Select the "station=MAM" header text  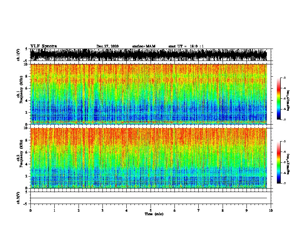[x=144, y=46]
